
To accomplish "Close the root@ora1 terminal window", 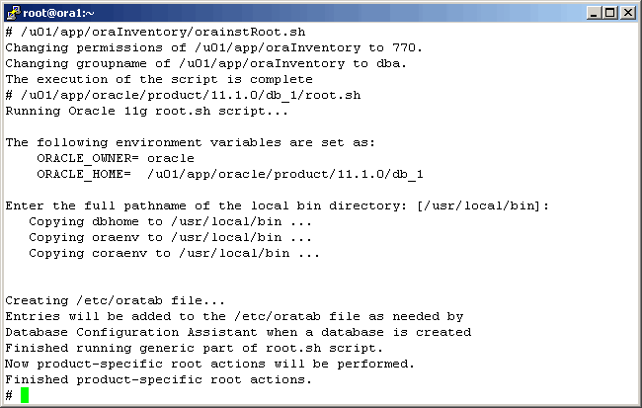I will pos(626,13).
